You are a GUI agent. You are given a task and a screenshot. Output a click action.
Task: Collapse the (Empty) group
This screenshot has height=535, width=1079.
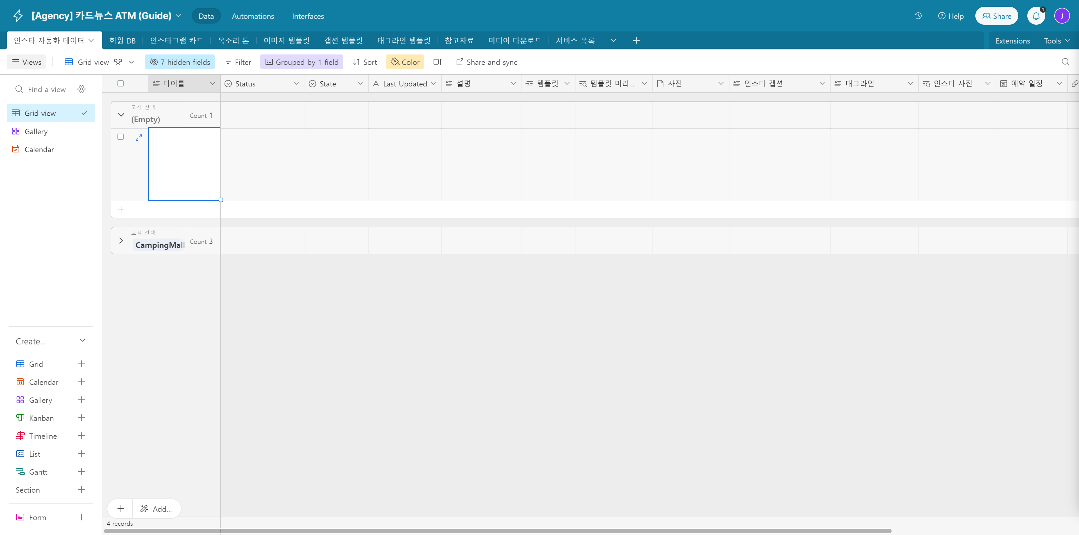tap(121, 115)
